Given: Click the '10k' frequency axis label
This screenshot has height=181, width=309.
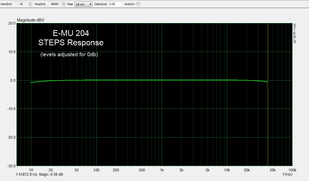Looking at the screenshot, I should click(227, 170).
